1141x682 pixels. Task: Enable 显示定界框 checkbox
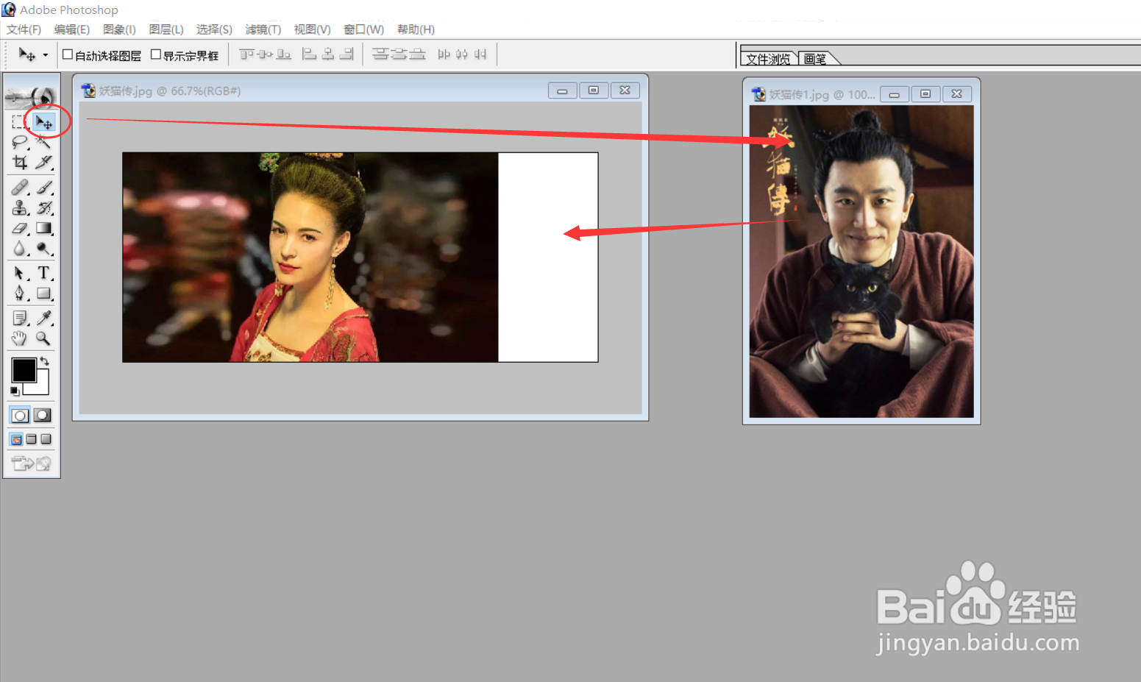point(156,54)
